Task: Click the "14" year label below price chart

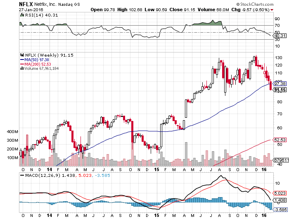Action: click(x=49, y=169)
